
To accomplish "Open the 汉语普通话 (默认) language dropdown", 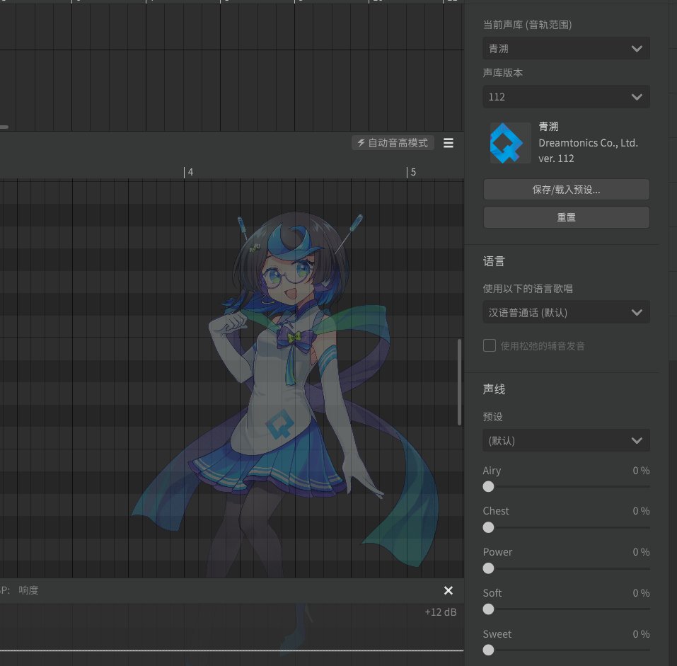I will click(x=566, y=312).
